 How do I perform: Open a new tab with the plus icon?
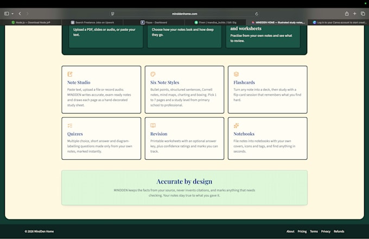coord(355,14)
